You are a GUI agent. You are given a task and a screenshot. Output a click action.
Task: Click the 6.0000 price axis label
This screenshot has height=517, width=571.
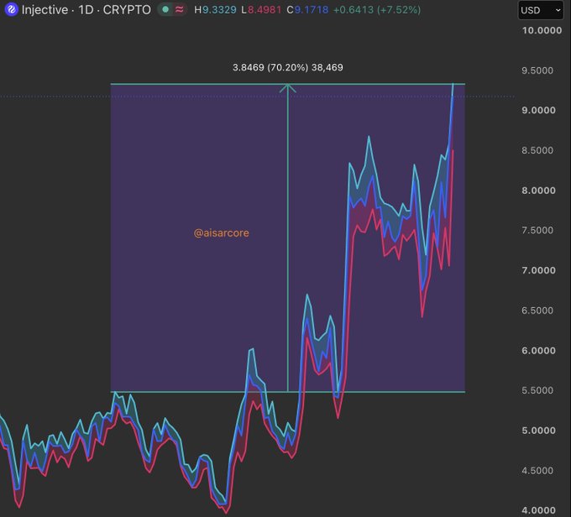pos(538,351)
